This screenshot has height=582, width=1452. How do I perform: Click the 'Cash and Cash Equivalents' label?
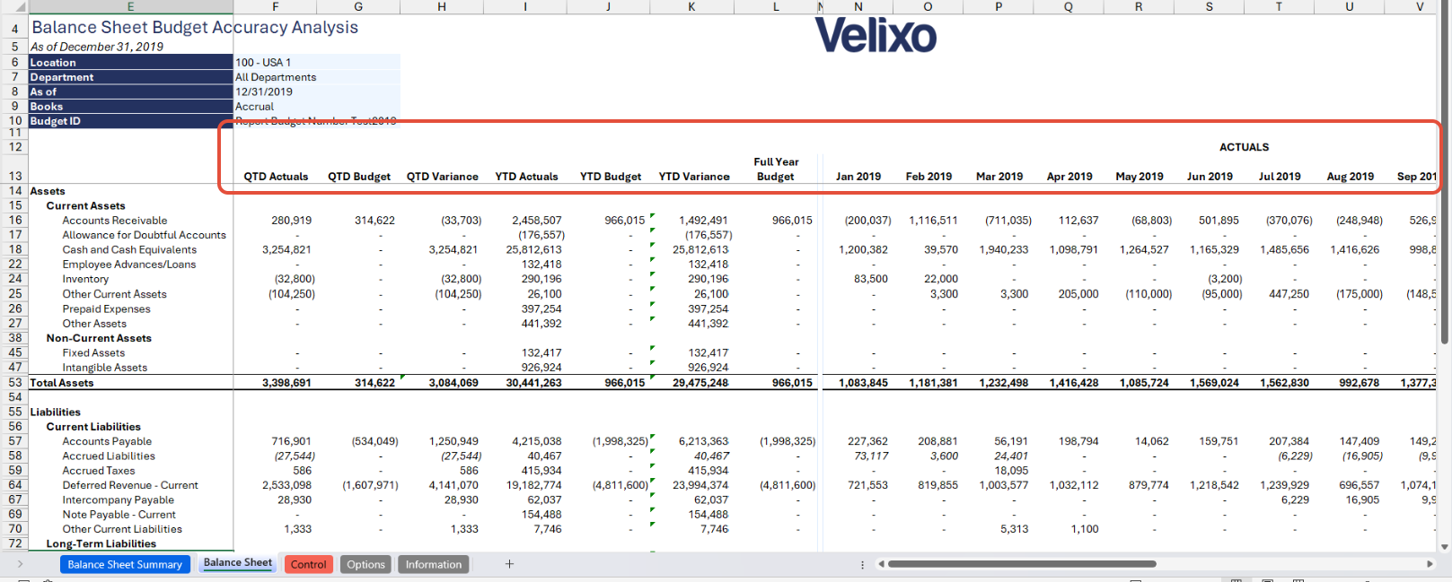pyautogui.click(x=129, y=250)
